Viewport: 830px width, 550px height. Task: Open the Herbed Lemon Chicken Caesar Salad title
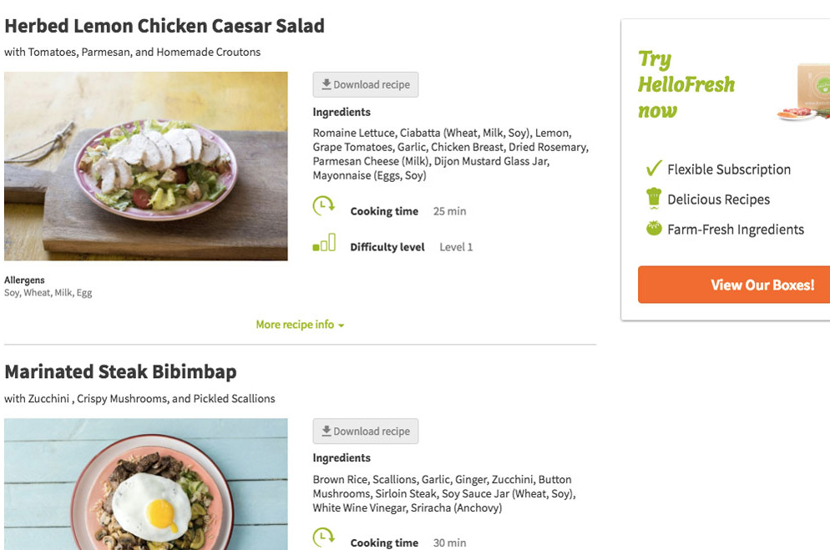(164, 26)
